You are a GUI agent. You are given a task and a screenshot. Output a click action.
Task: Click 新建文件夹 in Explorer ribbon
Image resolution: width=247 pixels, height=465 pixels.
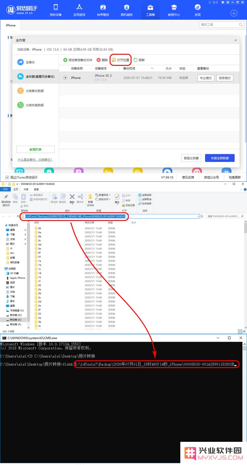(90, 200)
